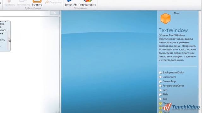Select the CursorLeft property label

coord(169,77)
